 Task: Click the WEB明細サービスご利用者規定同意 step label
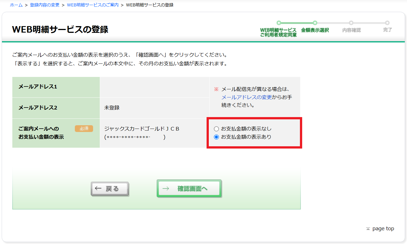[278, 32]
